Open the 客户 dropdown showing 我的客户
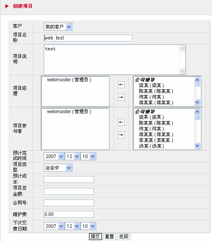Viewport: 212px width, 242px height. [58, 27]
